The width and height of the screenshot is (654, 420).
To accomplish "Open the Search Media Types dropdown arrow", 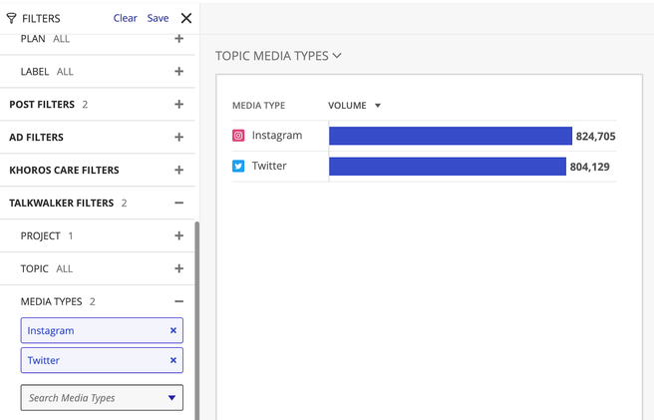I will [x=171, y=398].
